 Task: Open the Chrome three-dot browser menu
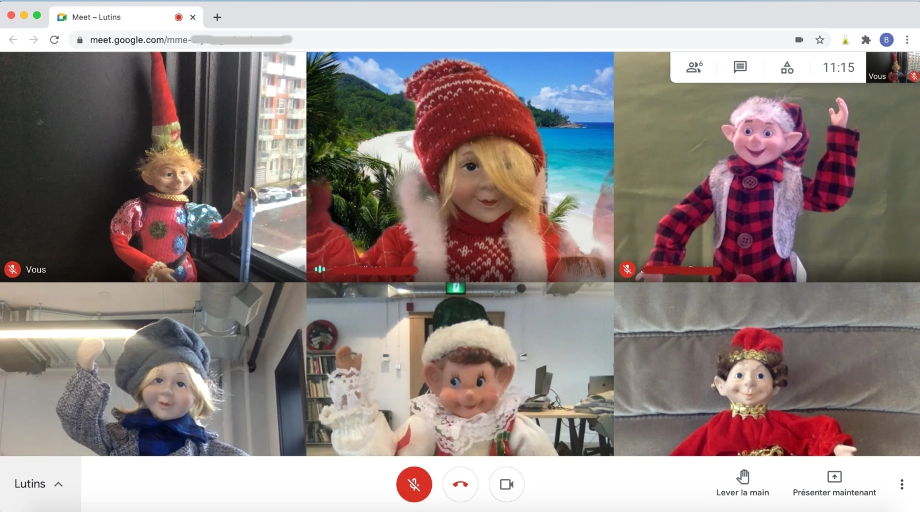pos(907,40)
